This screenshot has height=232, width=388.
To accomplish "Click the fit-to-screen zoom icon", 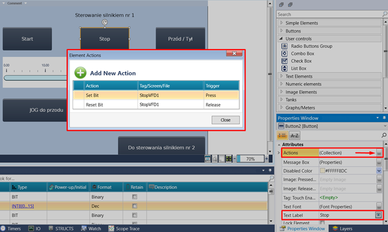I will [228, 159].
